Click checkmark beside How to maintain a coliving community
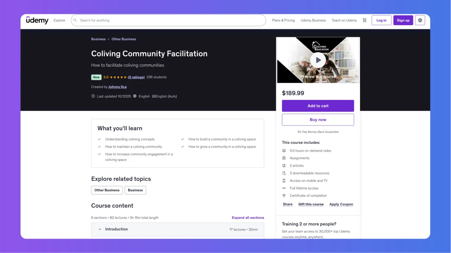 (100, 146)
